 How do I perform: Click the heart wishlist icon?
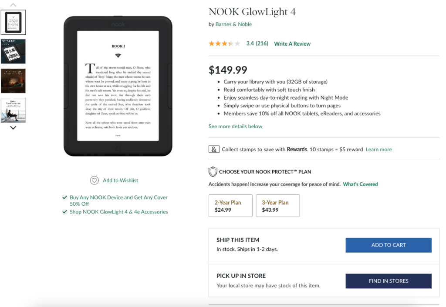click(94, 180)
